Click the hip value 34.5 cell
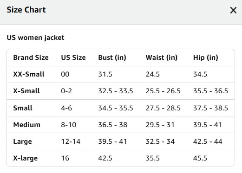The width and height of the screenshot is (242, 173). click(200, 74)
